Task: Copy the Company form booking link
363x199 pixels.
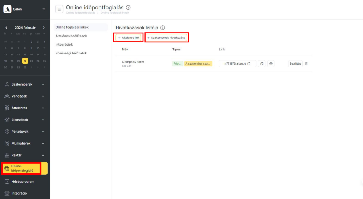Action: [x=262, y=63]
